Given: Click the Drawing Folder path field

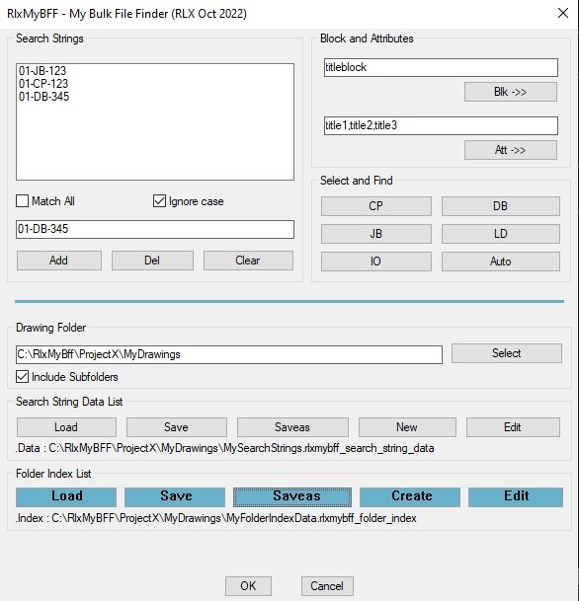Looking at the screenshot, I should coord(229,354).
